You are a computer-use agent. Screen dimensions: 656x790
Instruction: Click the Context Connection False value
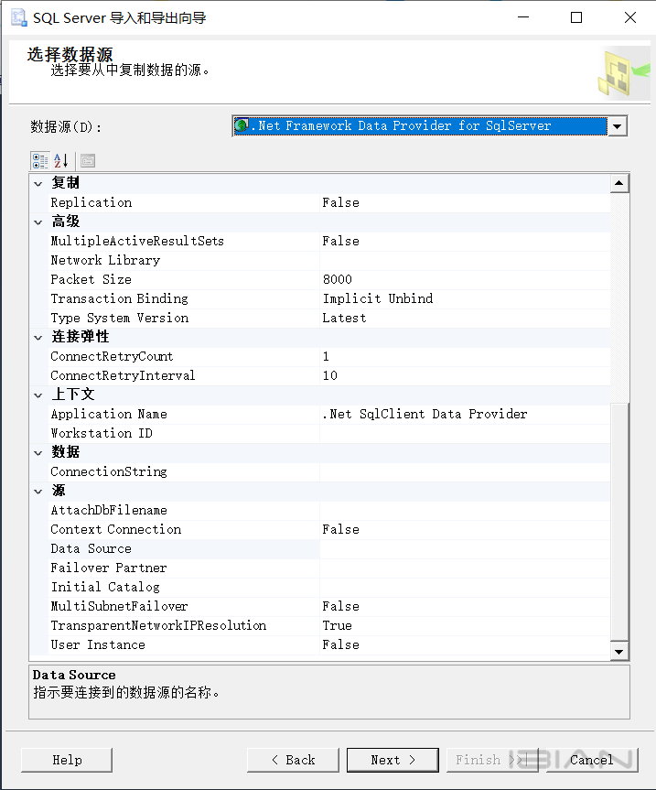[x=341, y=529]
